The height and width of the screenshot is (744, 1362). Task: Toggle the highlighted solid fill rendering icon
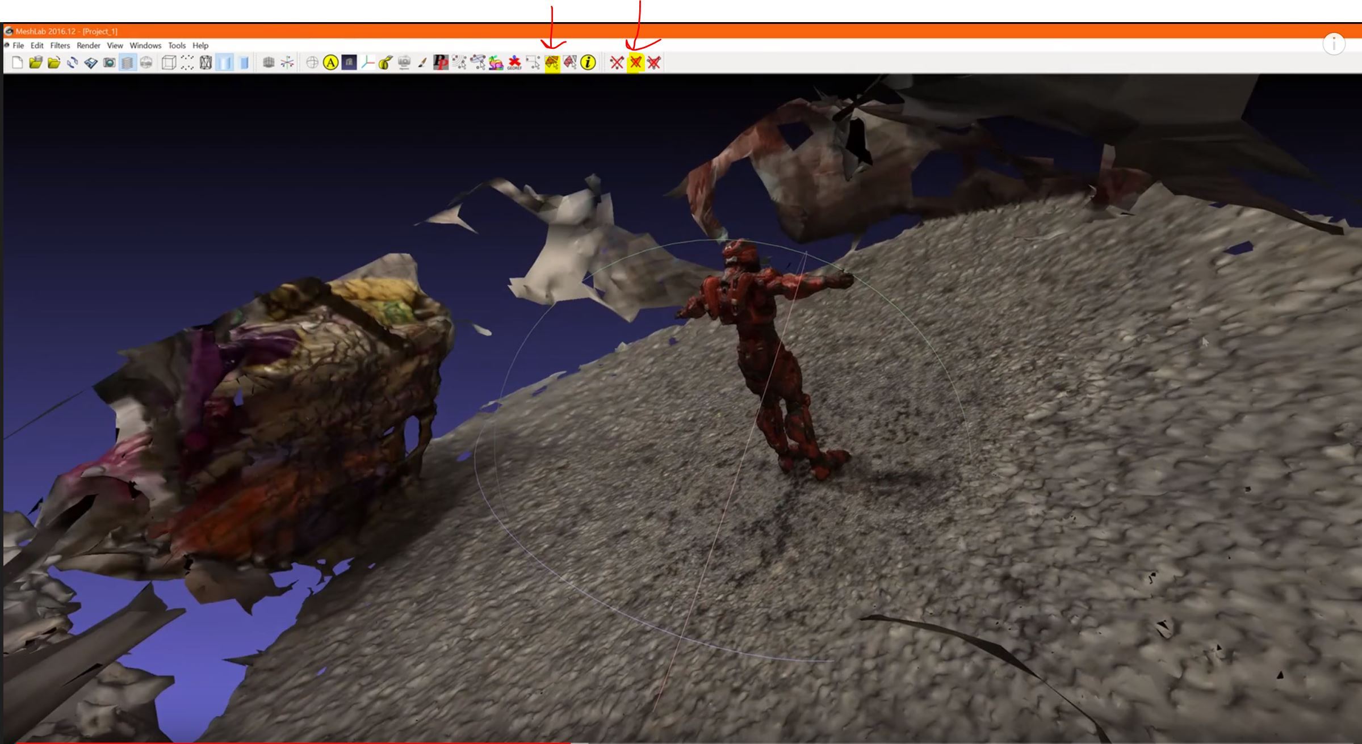(x=225, y=62)
